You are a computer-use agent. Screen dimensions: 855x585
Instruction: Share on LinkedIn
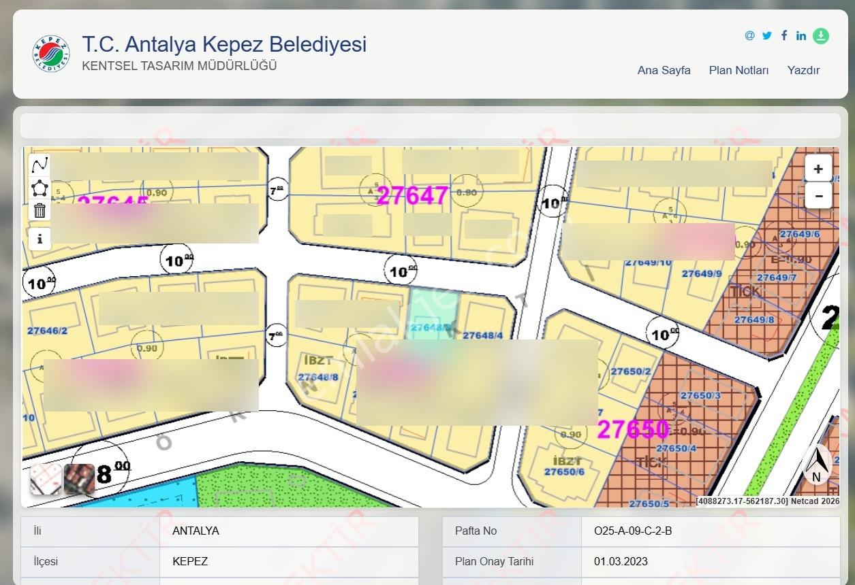click(x=801, y=35)
